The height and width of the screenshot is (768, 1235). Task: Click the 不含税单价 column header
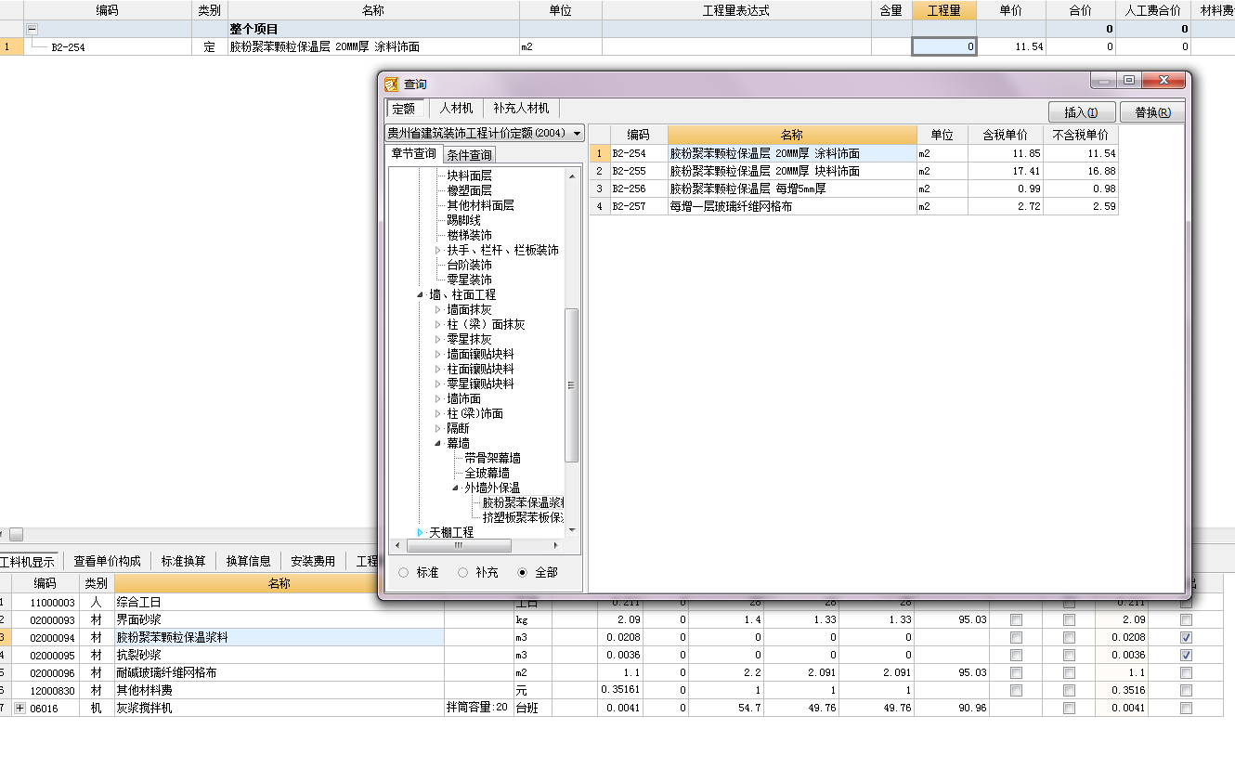point(1081,136)
